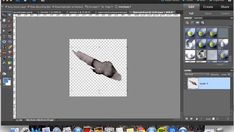234x132 pixels.
Task: Select the Paint Bucket tool
Action: tap(4, 63)
